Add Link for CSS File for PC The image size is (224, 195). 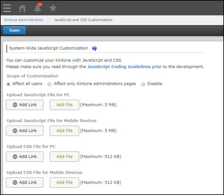[25, 157]
